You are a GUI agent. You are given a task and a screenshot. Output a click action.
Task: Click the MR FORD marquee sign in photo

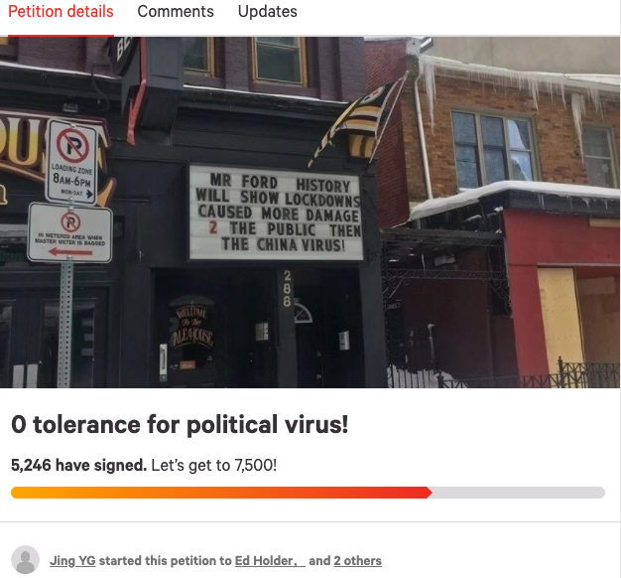pyautogui.click(x=276, y=213)
